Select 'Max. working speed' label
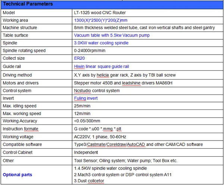224x185 pixels. pos(22,114)
